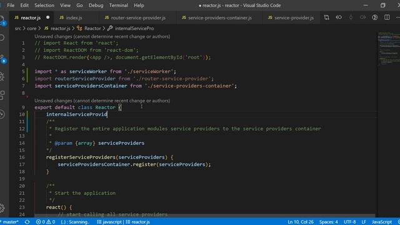Click the core breadcrumb segment
This screenshot has height=225, width=400.
click(32, 28)
